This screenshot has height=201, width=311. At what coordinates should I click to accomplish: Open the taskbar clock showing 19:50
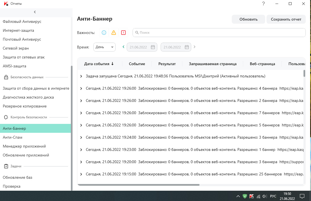287,196
